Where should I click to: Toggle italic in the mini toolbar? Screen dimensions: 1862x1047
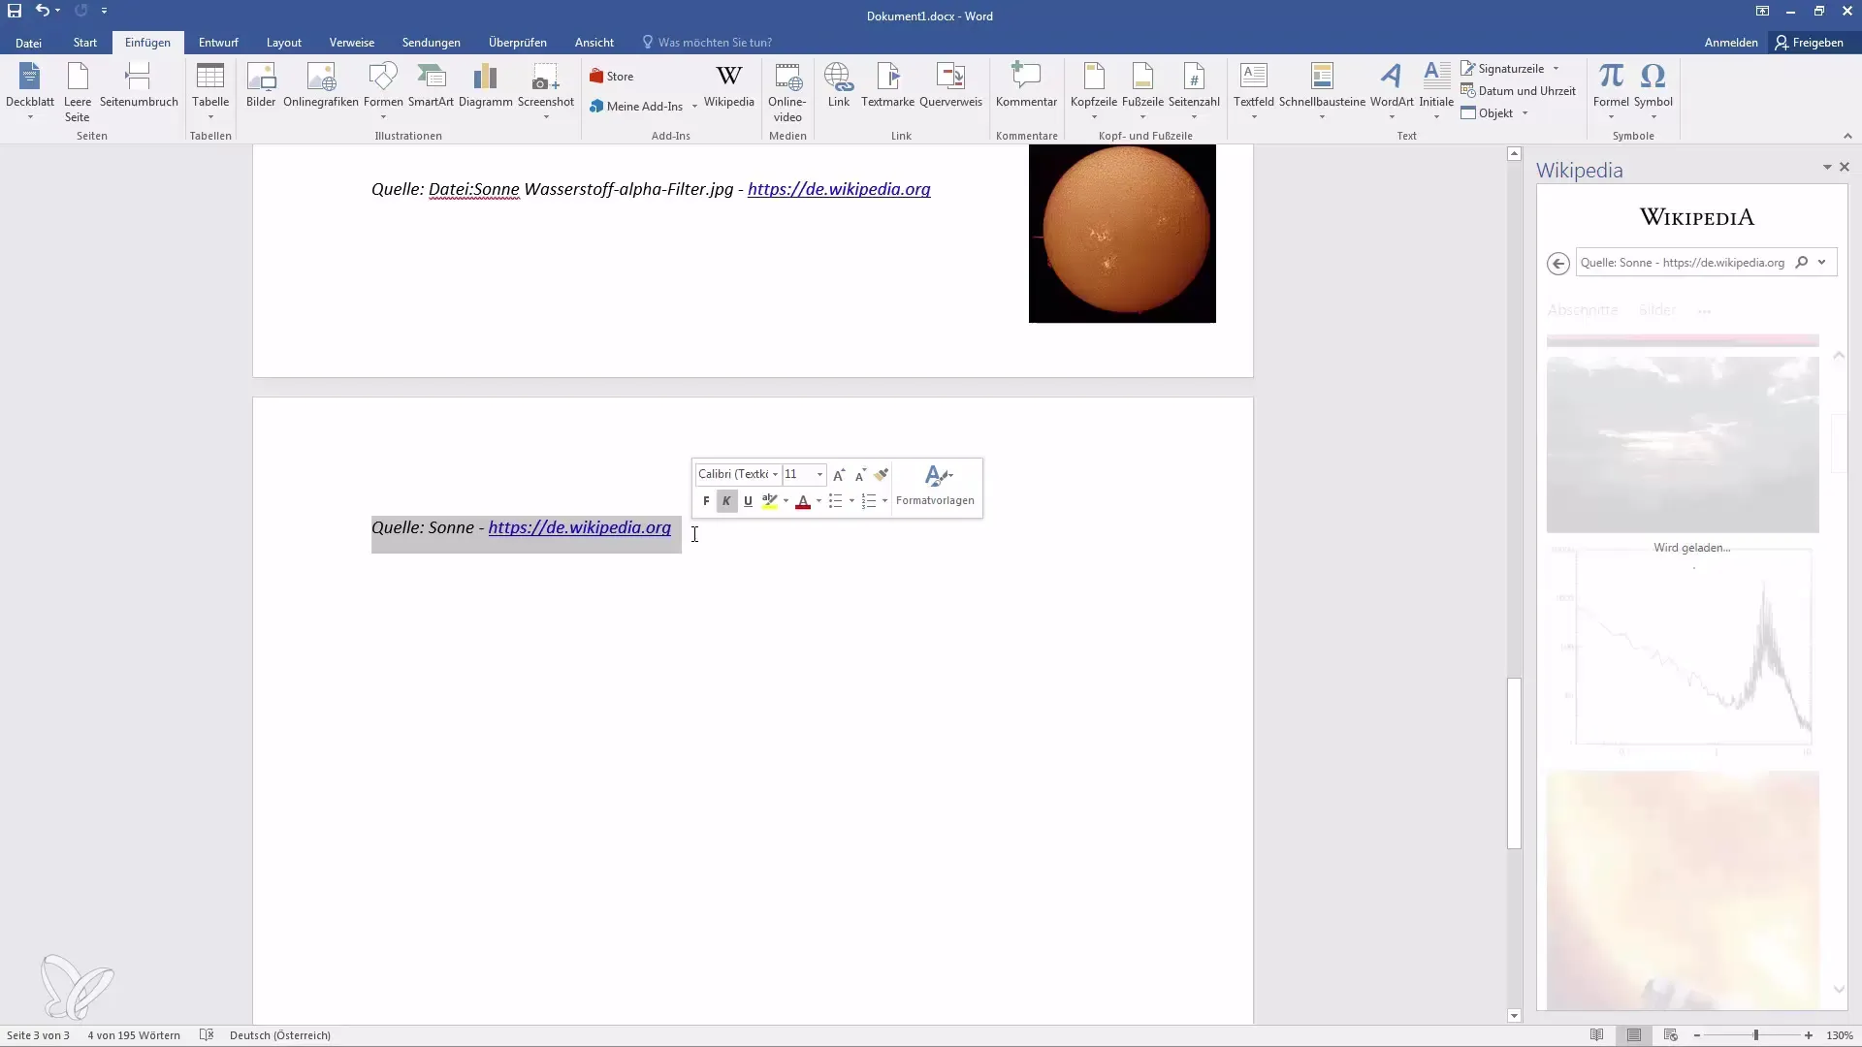[x=726, y=501]
